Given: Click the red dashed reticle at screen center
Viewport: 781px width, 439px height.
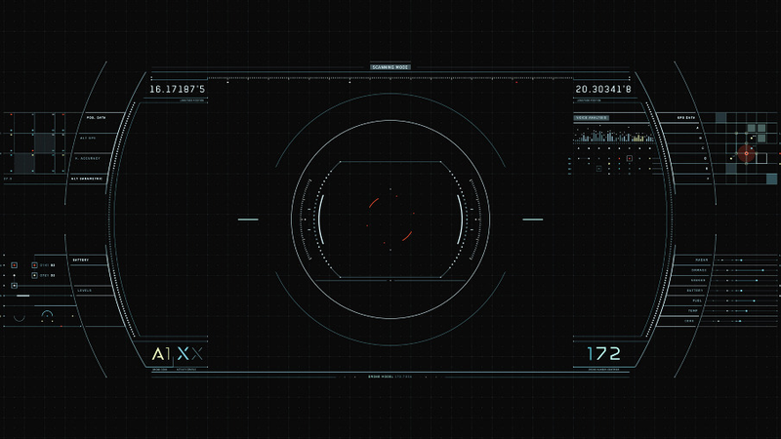Looking at the screenshot, I should click(390, 219).
